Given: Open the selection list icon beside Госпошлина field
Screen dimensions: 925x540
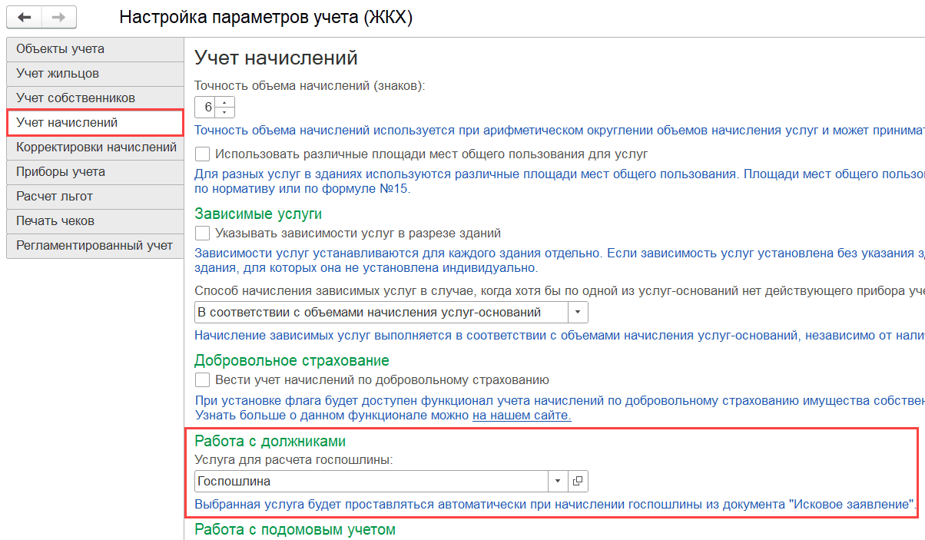Looking at the screenshot, I should tap(576, 481).
